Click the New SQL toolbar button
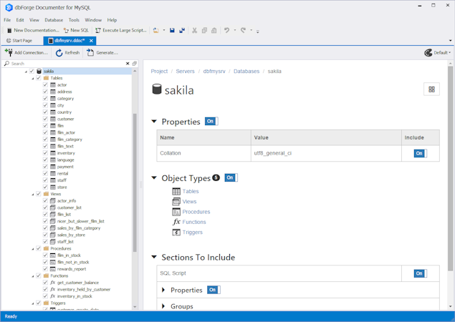This screenshot has width=455, height=322. (76, 30)
